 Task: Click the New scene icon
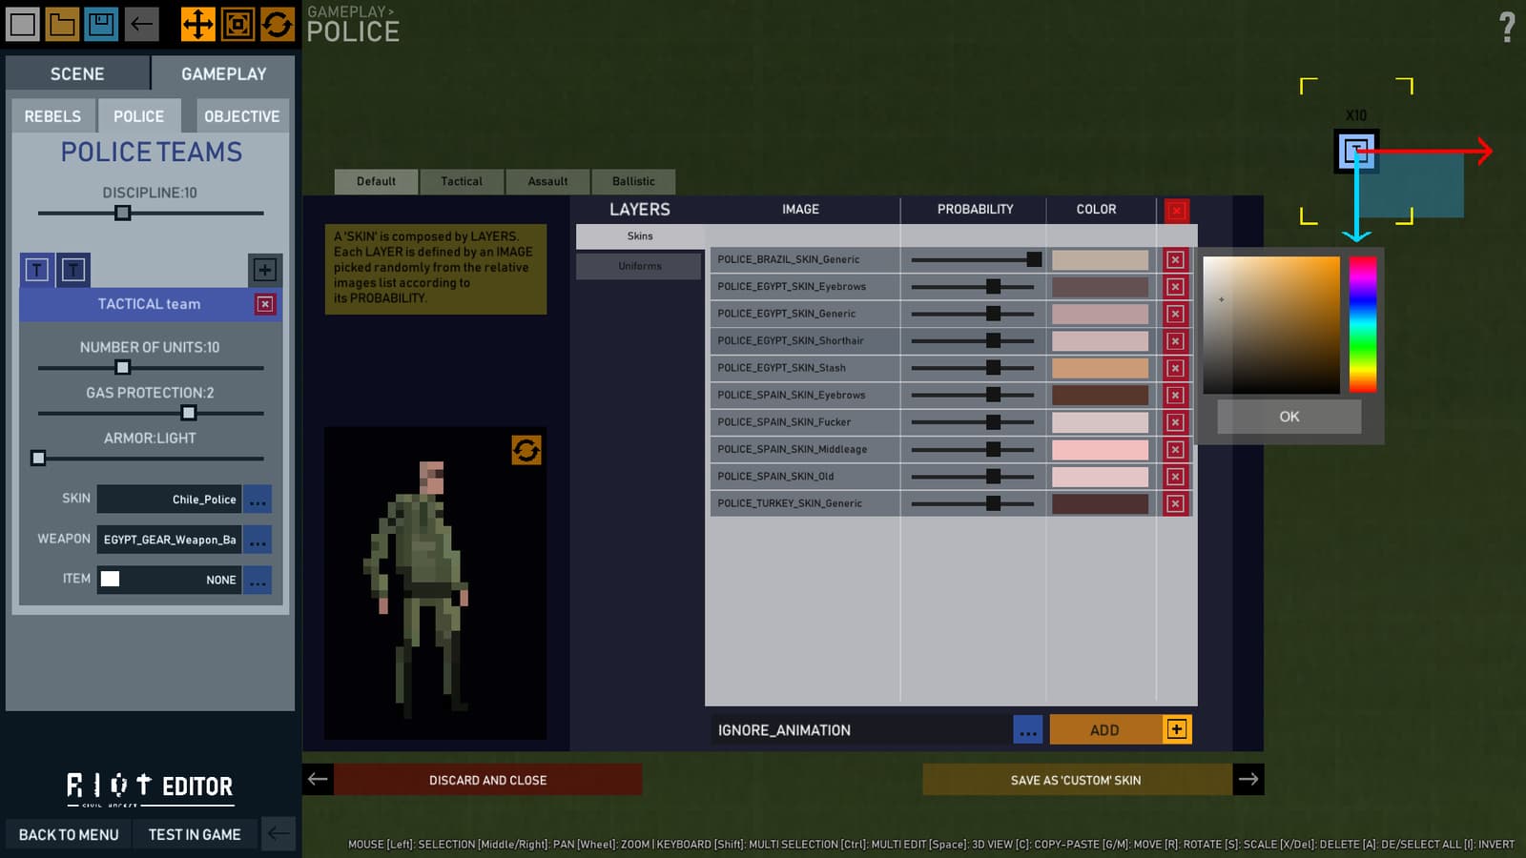23,24
